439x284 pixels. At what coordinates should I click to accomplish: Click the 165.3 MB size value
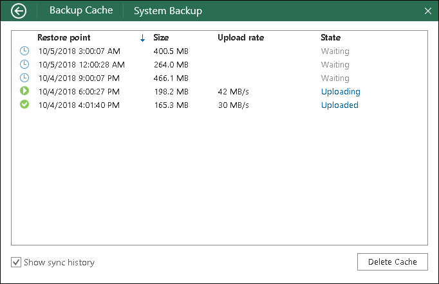click(171, 105)
